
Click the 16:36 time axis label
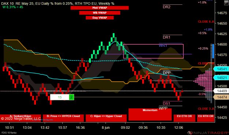pos(80,128)
